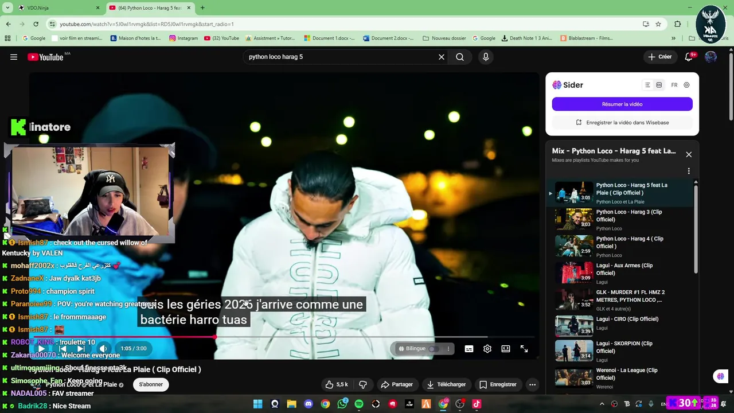The height and width of the screenshot is (413, 734).
Task: Expand hidden bookmarks chevron
Action: (673, 38)
